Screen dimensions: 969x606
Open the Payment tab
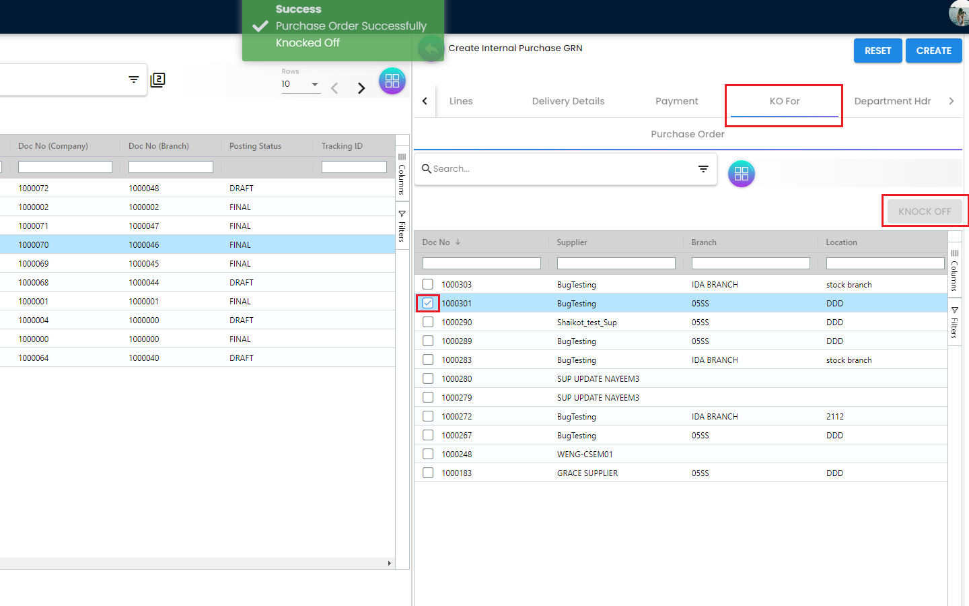point(676,101)
